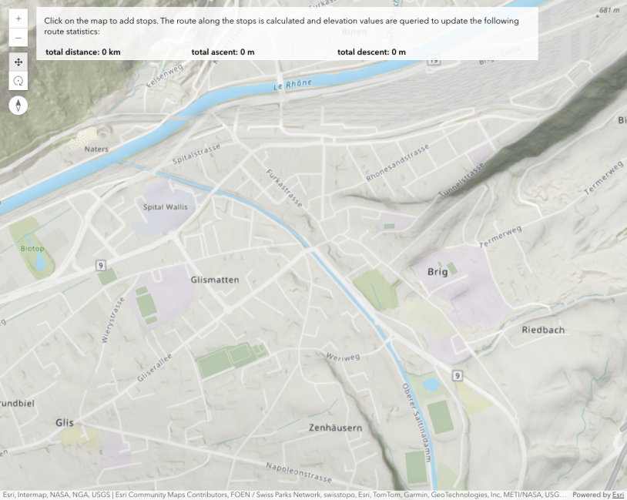Add a stop at Zenhäusern
The image size is (627, 500).
coord(335,427)
